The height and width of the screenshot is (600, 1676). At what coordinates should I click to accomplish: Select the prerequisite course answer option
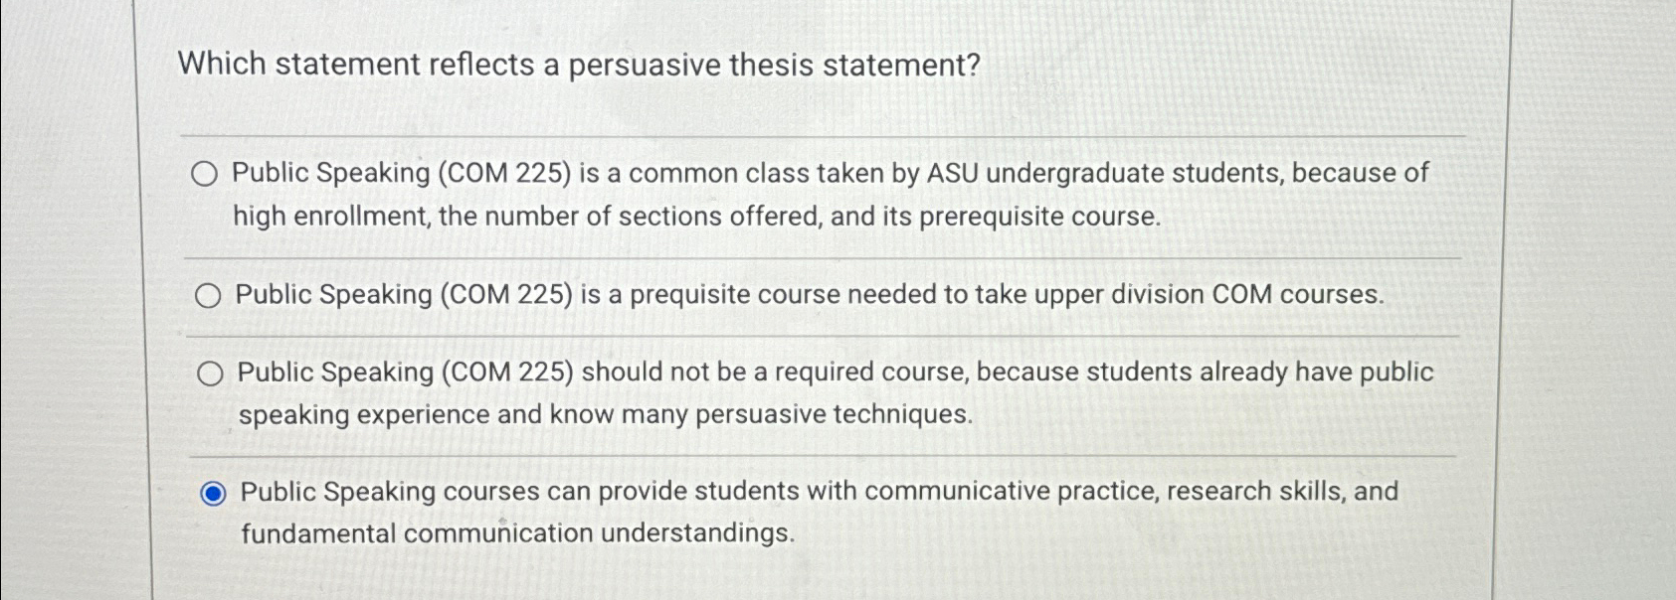[208, 295]
